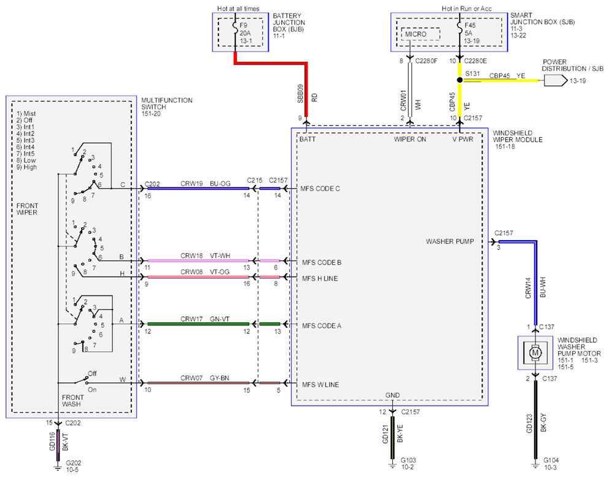
Task: Click the Multifunction Switch 151-20 label
Action: [x=166, y=107]
